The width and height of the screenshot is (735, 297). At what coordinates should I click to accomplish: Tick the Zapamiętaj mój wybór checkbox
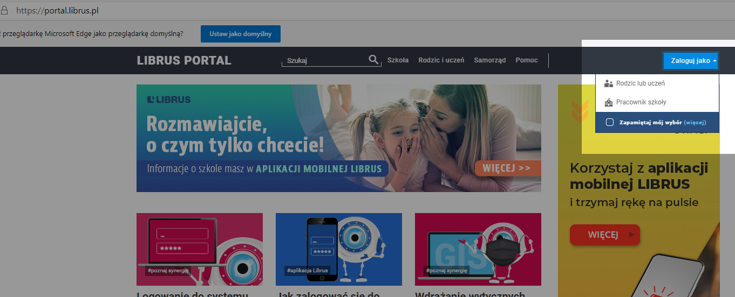pyautogui.click(x=610, y=122)
